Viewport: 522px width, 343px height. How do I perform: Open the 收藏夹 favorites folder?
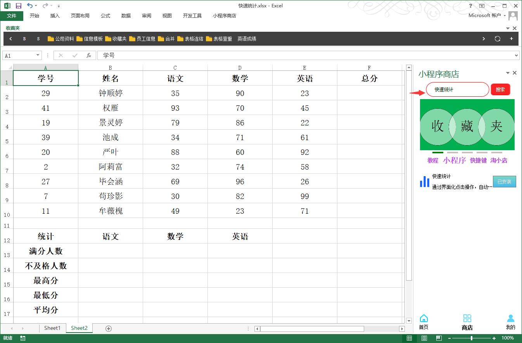(x=116, y=39)
